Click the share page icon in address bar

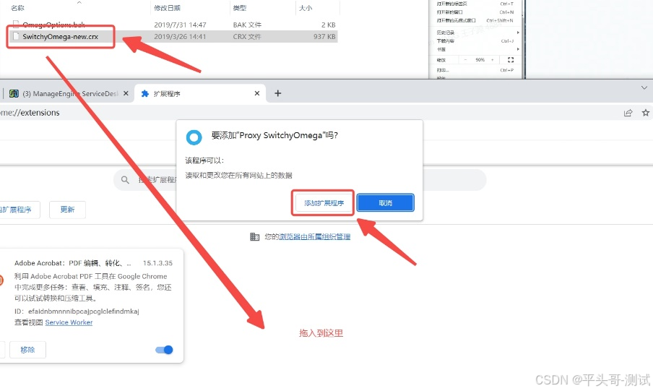click(628, 113)
